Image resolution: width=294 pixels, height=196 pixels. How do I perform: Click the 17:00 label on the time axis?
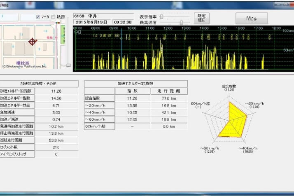pos(258,28)
